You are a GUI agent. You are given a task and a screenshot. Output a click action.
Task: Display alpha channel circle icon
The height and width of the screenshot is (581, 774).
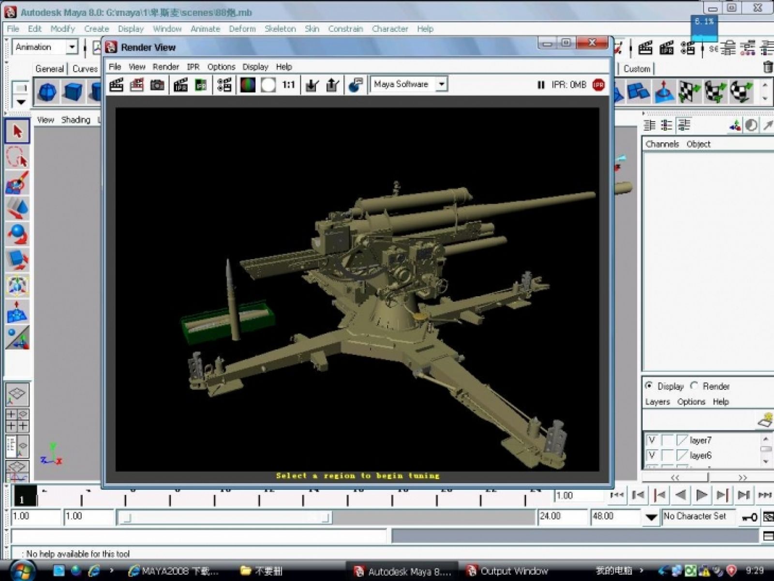[268, 85]
